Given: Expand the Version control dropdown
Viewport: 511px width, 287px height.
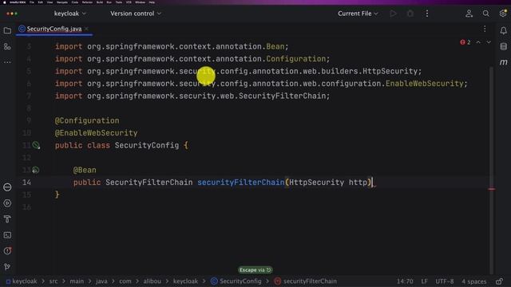Looking at the screenshot, I should pos(135,14).
